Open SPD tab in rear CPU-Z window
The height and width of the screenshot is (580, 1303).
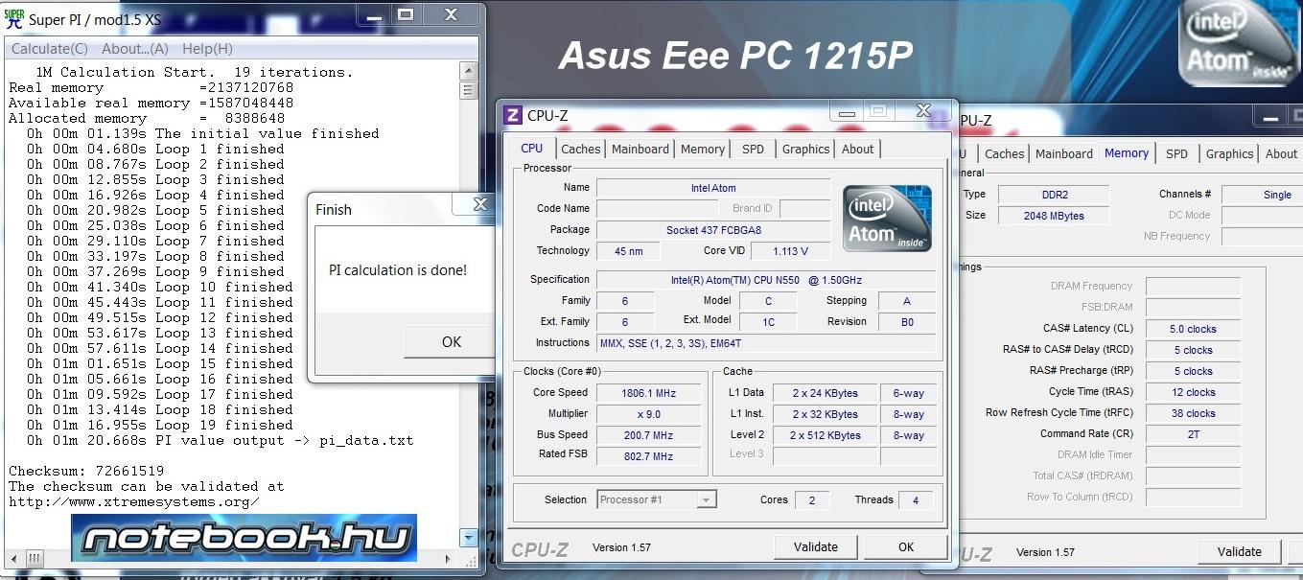[1177, 153]
